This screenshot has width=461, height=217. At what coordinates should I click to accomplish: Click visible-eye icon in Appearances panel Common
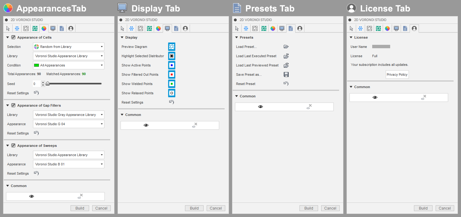pyautogui.click(x=32, y=196)
